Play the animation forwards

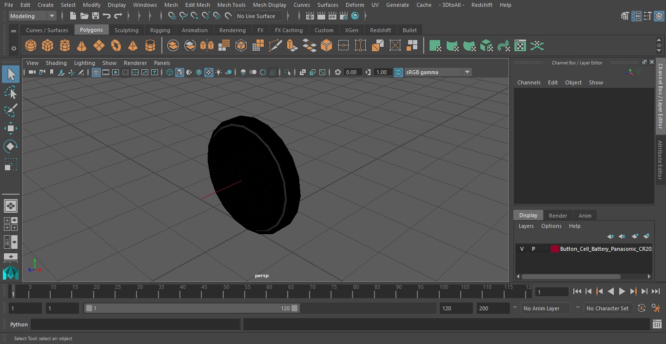point(622,291)
